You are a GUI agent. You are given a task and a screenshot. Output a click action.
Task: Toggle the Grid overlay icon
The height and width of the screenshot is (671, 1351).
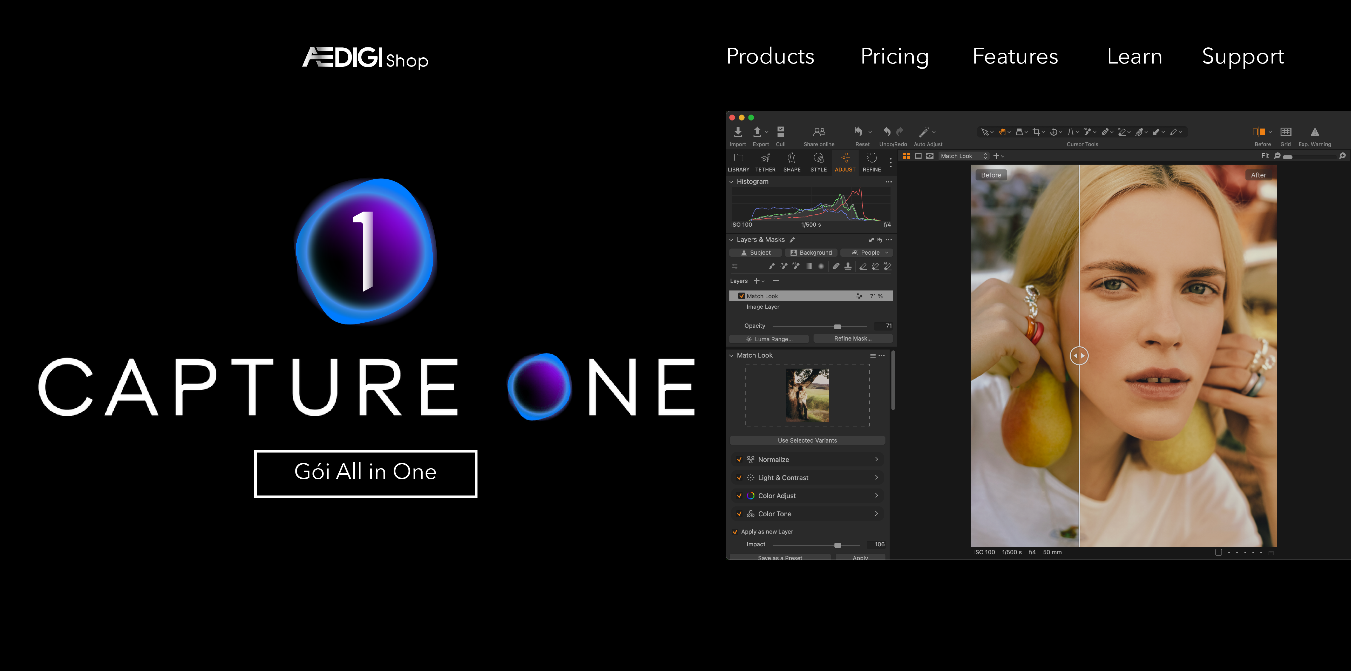1285,132
